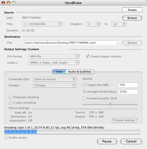Open the starting Chapters dropdown set to 1

(93, 24)
